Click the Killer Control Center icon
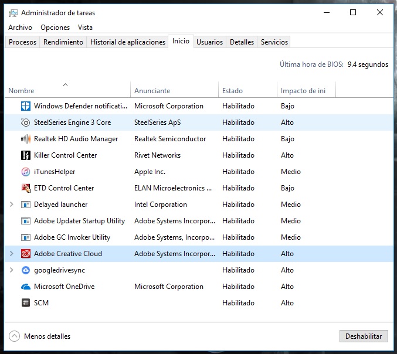This screenshot has height=354, width=397. [x=26, y=155]
